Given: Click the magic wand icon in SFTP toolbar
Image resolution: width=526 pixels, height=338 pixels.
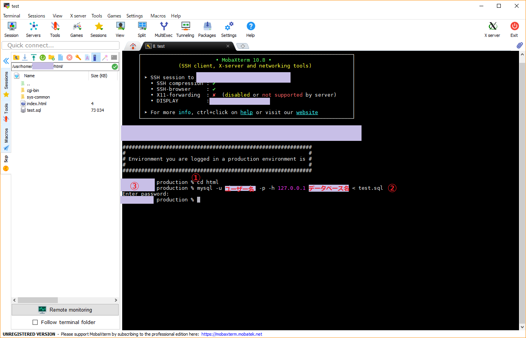Looking at the screenshot, I should coord(105,57).
